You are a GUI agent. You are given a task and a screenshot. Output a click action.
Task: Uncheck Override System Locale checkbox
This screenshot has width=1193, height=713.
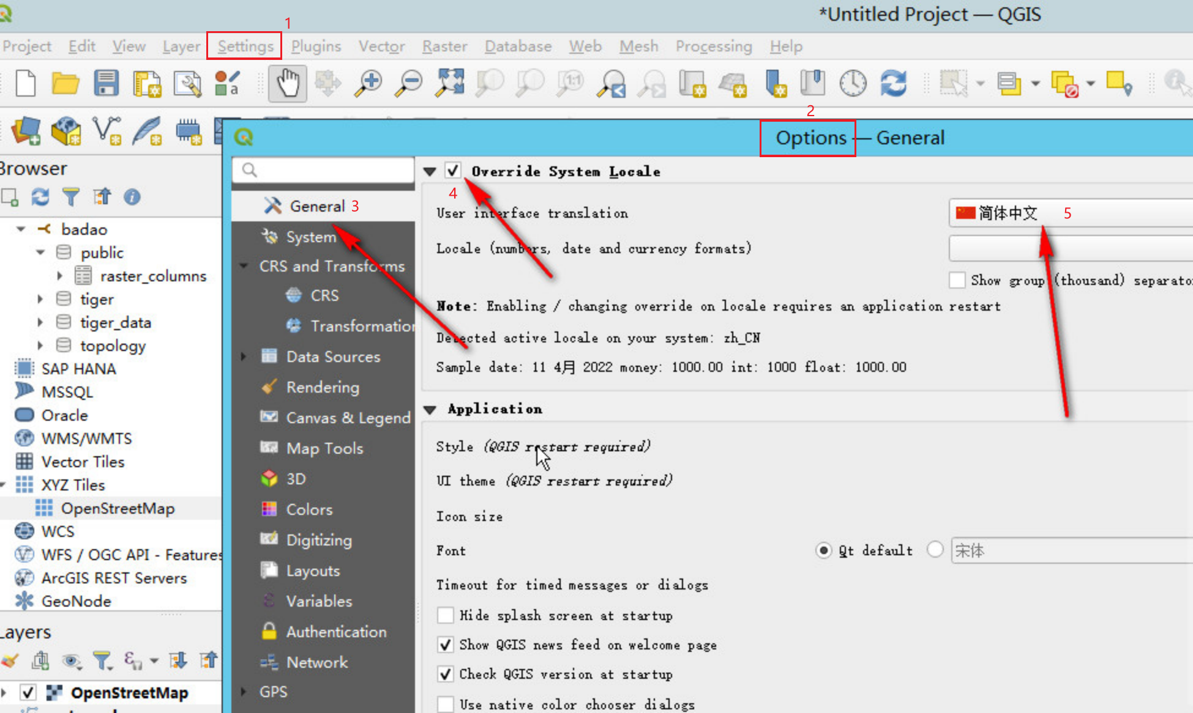[452, 171]
